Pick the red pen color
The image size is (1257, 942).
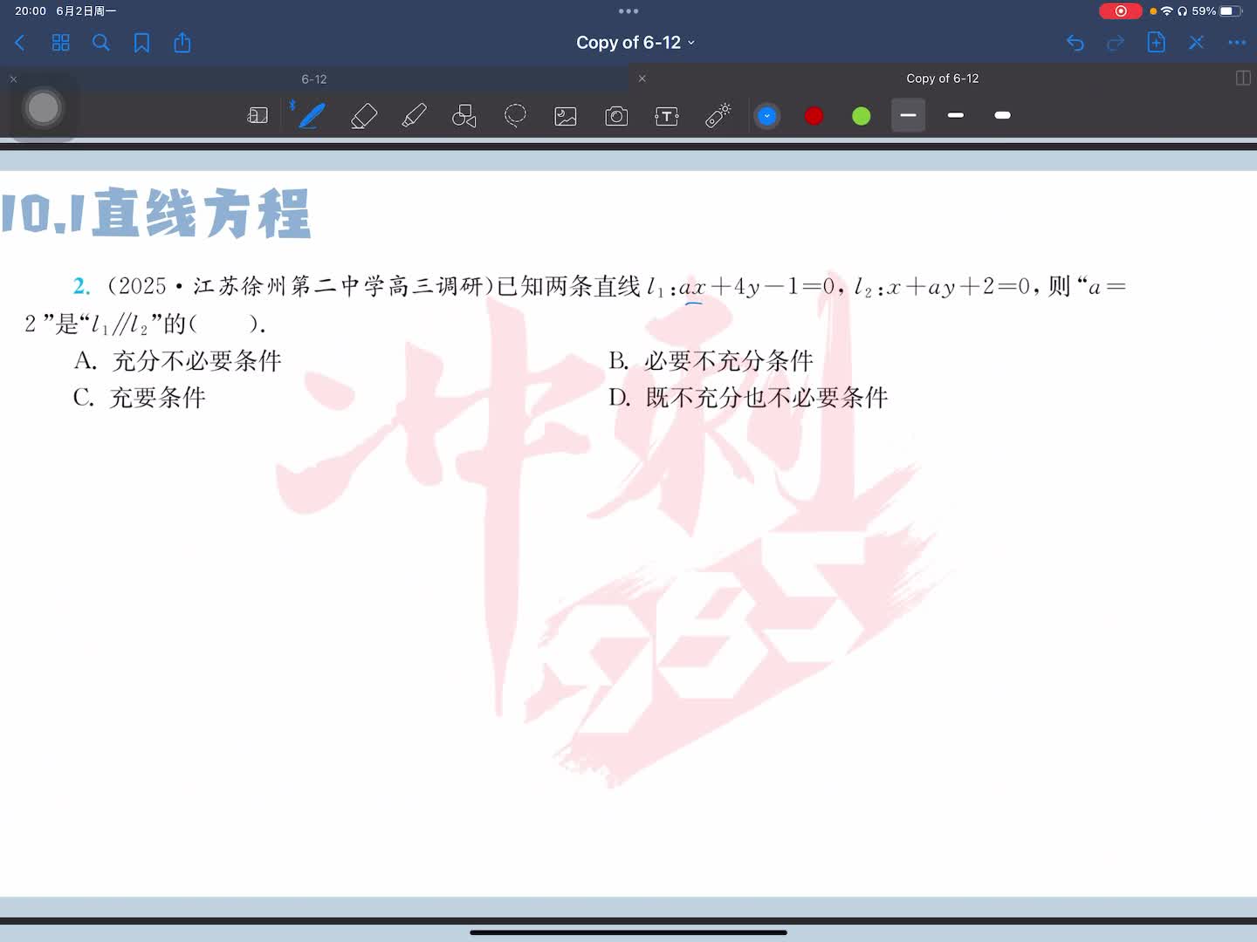(x=814, y=116)
